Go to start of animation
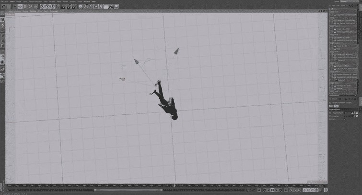Viewport: 362px width, 195px height. [259, 190]
